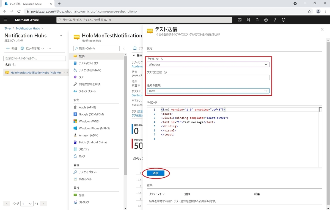Collapse the Notification Hubs list pane
This screenshot has width=330, height=210.
tap(61, 36)
